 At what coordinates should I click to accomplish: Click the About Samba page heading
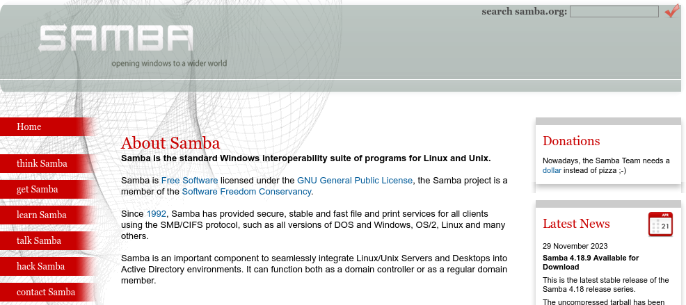[170, 143]
